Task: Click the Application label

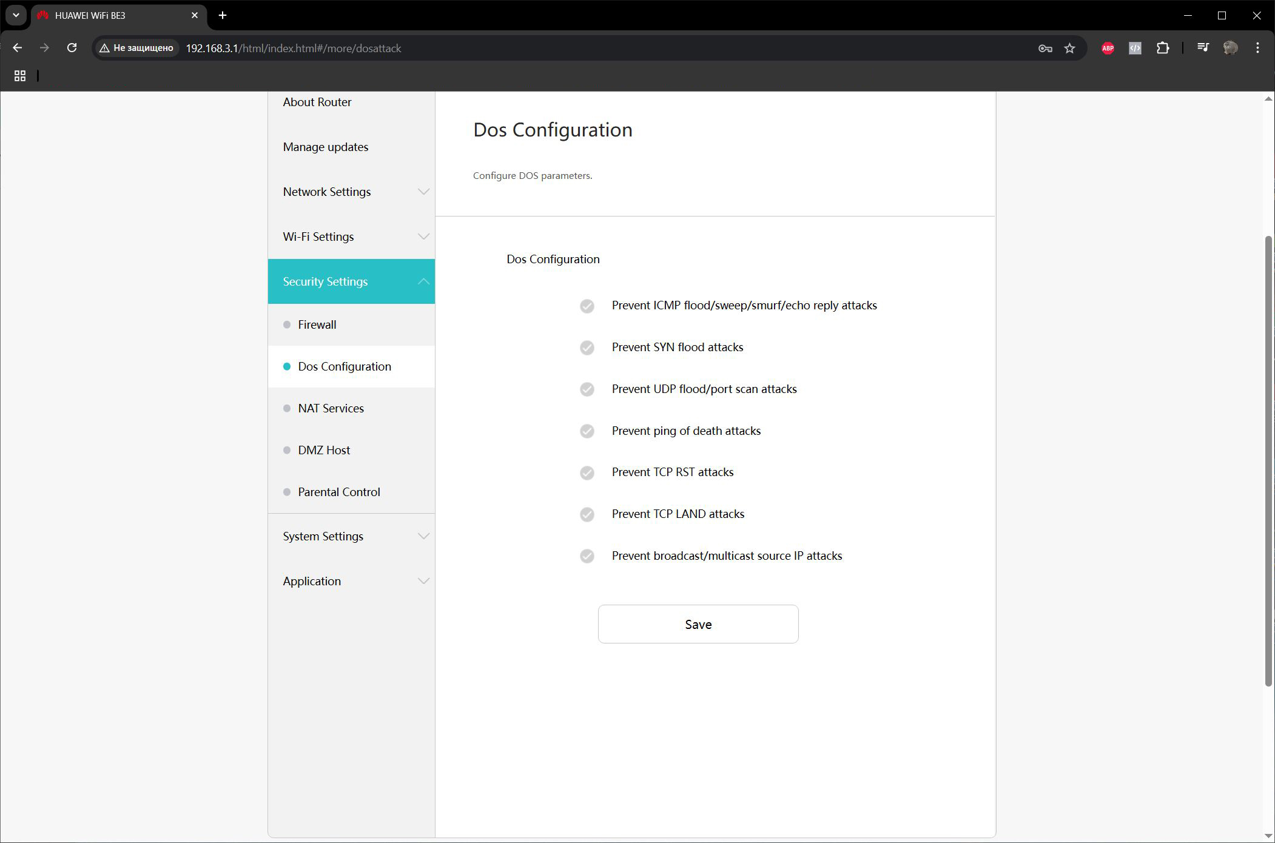Action: coord(312,581)
